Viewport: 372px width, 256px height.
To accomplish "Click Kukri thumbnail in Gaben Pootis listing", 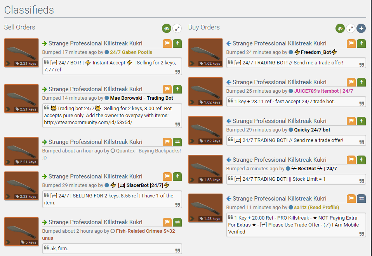I will click(21, 53).
